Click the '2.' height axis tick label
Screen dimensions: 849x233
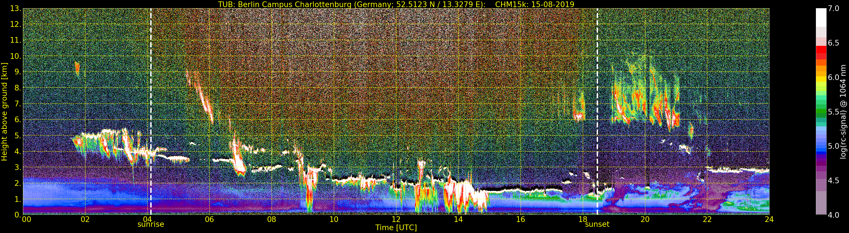click(18, 183)
